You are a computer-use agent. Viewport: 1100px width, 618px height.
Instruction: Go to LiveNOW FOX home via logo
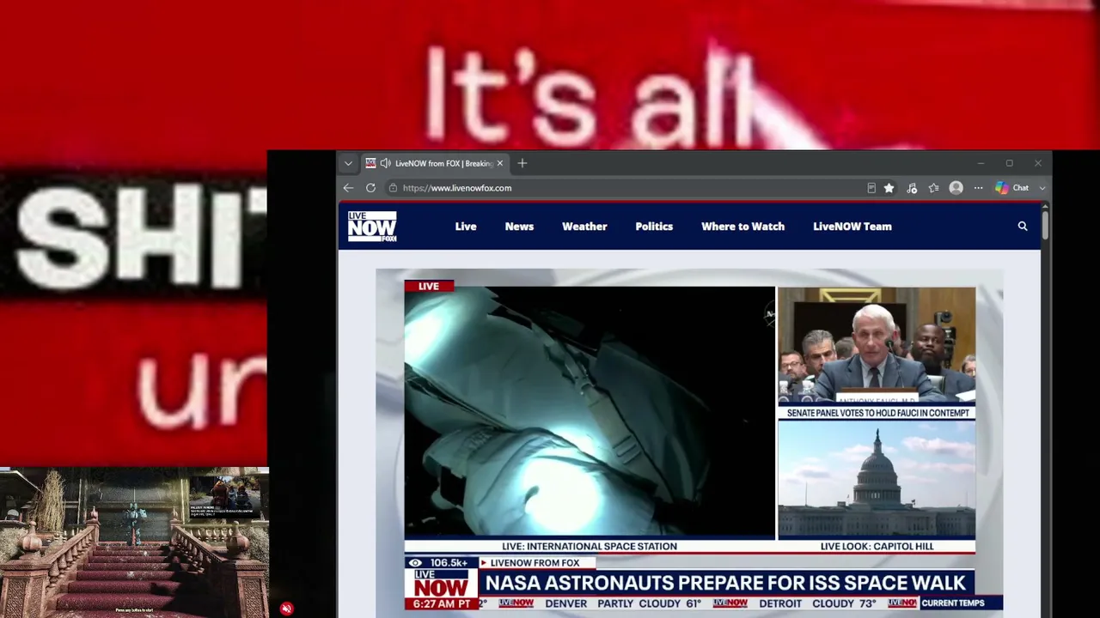[x=372, y=227]
